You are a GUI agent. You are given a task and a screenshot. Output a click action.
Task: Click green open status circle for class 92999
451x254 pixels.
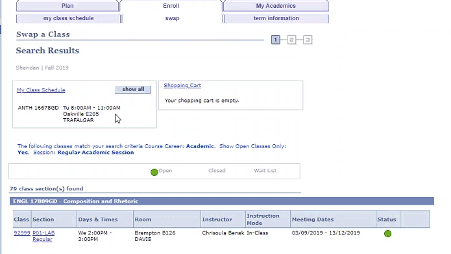[387, 234]
